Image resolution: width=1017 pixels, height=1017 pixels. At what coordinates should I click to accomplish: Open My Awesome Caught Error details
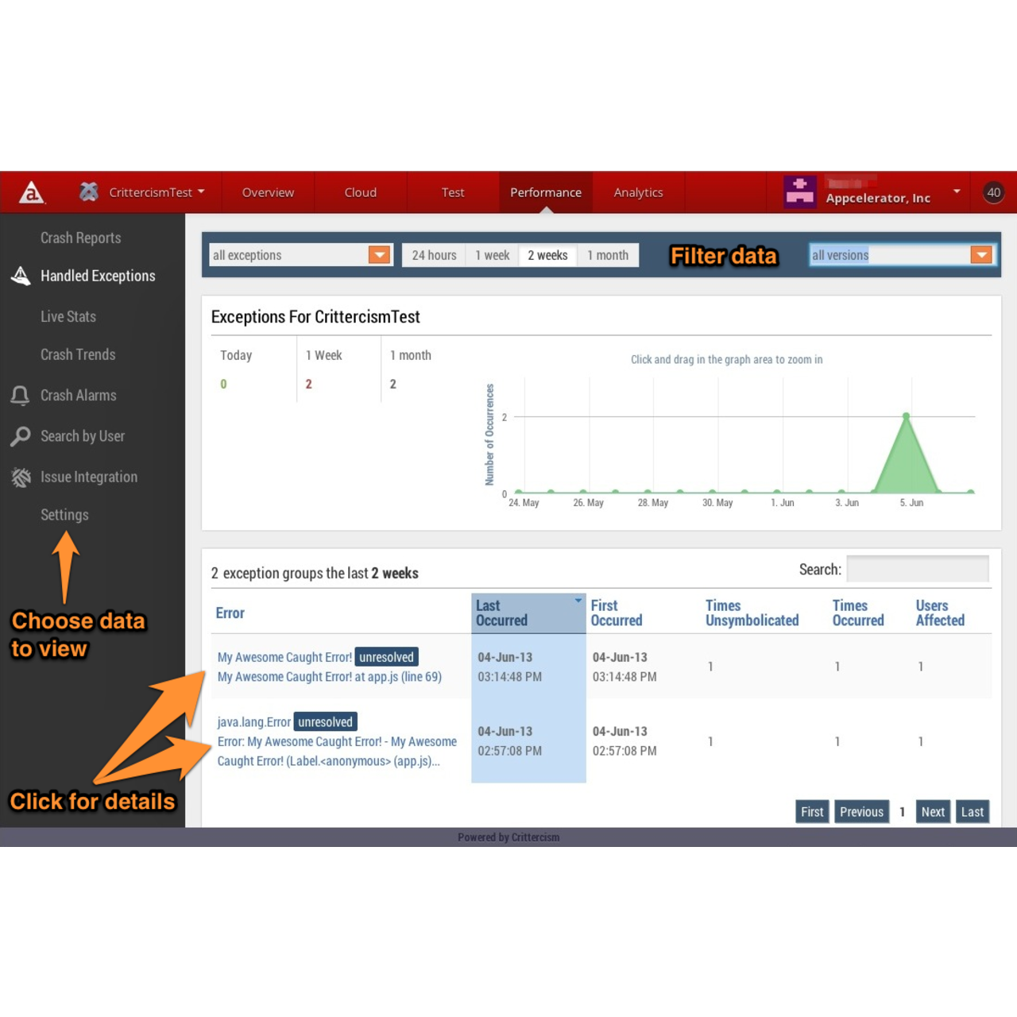click(x=284, y=657)
